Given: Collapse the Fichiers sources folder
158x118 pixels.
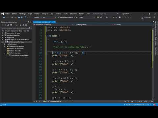Looking at the screenshot, I should click(x=5, y=53).
